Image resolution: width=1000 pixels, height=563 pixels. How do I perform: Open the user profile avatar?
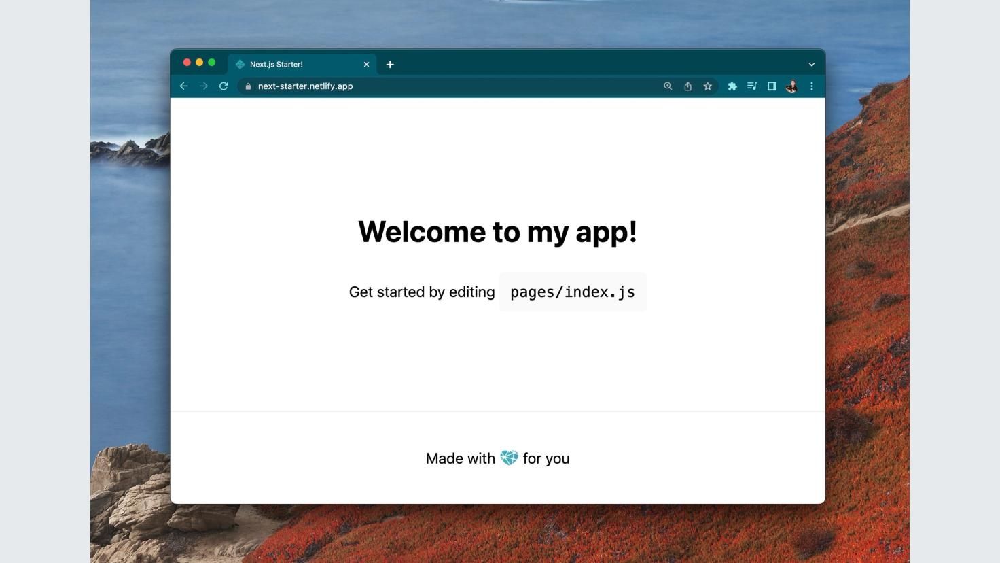791,86
